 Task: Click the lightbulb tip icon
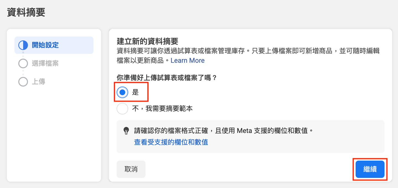(x=126, y=131)
